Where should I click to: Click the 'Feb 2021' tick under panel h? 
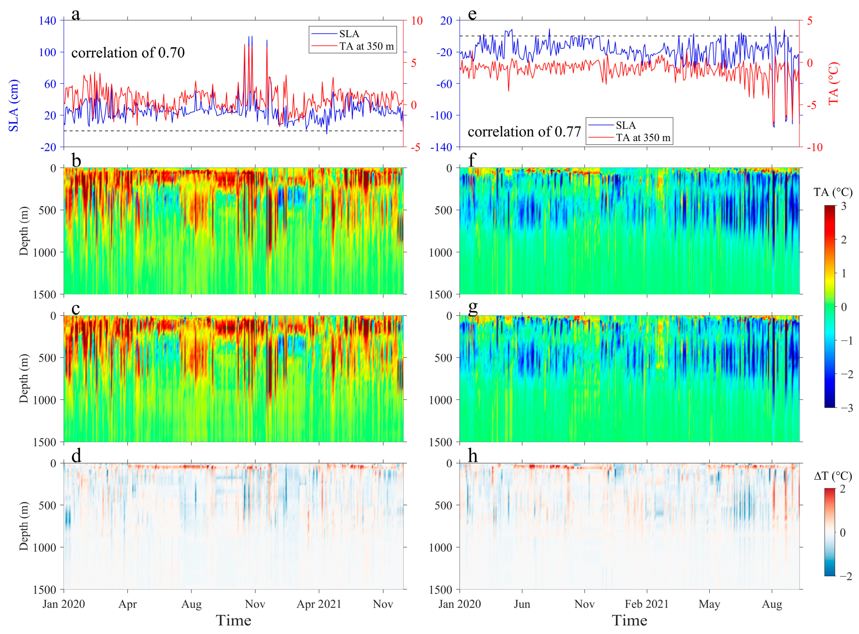tap(646, 604)
